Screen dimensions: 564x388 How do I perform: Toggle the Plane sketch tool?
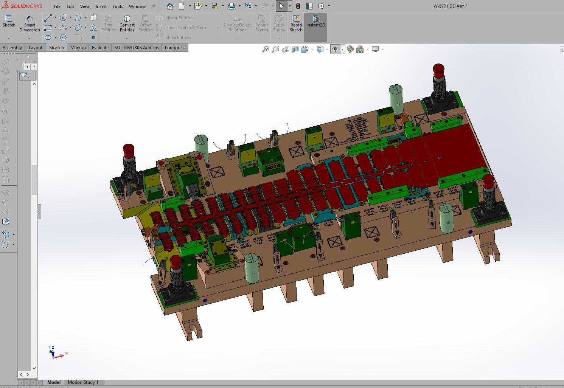click(x=93, y=18)
